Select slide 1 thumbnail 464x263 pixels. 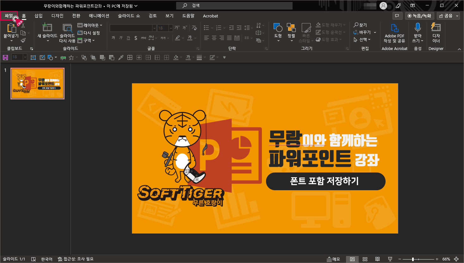37,84
